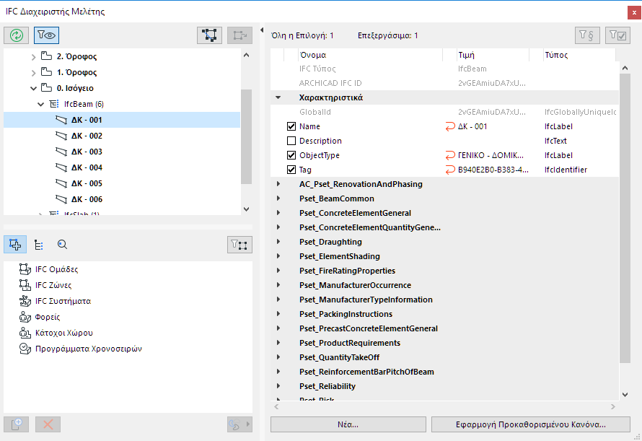Collapse the Χαρακτηριστικά section
The height and width of the screenshot is (441, 642).
click(x=278, y=97)
